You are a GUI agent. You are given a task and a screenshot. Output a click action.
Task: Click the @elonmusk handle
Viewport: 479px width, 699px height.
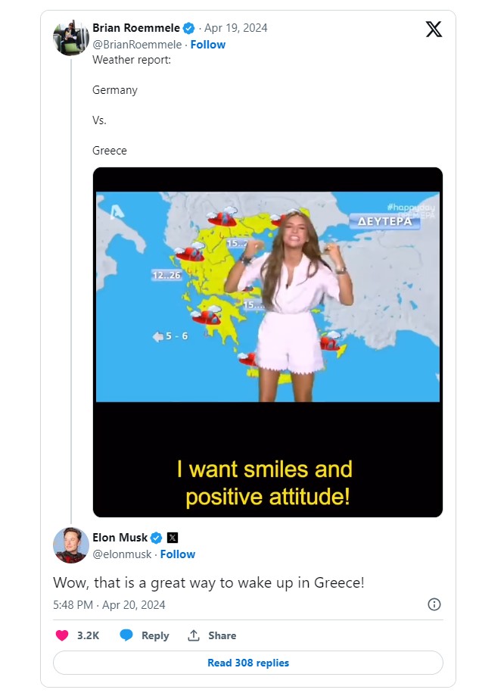pyautogui.click(x=121, y=554)
